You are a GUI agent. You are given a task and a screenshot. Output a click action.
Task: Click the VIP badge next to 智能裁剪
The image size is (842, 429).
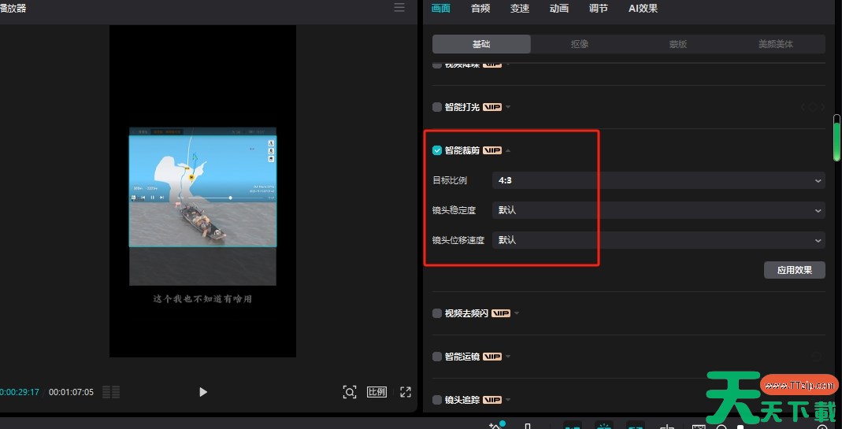[492, 150]
